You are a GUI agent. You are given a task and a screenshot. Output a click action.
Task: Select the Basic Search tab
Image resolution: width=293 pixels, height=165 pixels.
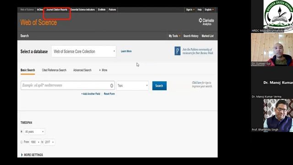click(27, 70)
